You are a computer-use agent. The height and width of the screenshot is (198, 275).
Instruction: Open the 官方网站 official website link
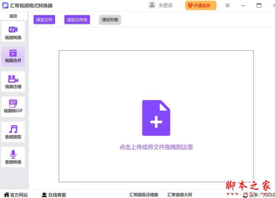[x=16, y=195]
